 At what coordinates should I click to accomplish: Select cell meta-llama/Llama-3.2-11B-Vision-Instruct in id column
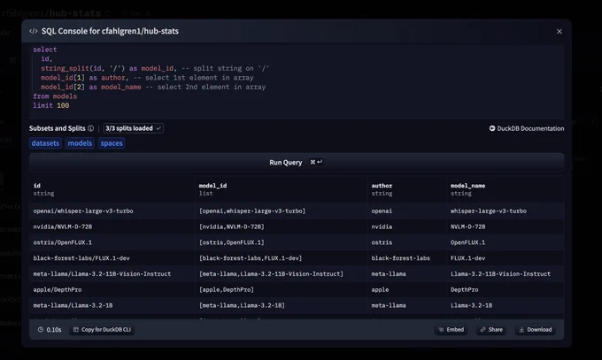coord(112,274)
